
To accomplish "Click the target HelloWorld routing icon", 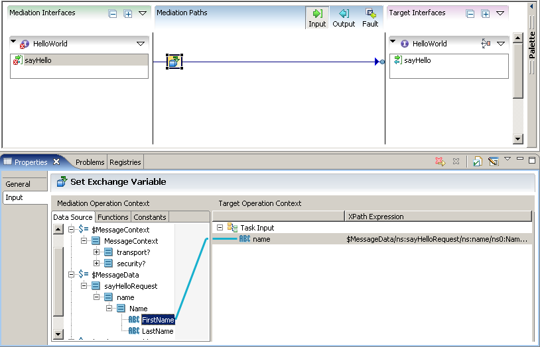I will tap(486, 43).
